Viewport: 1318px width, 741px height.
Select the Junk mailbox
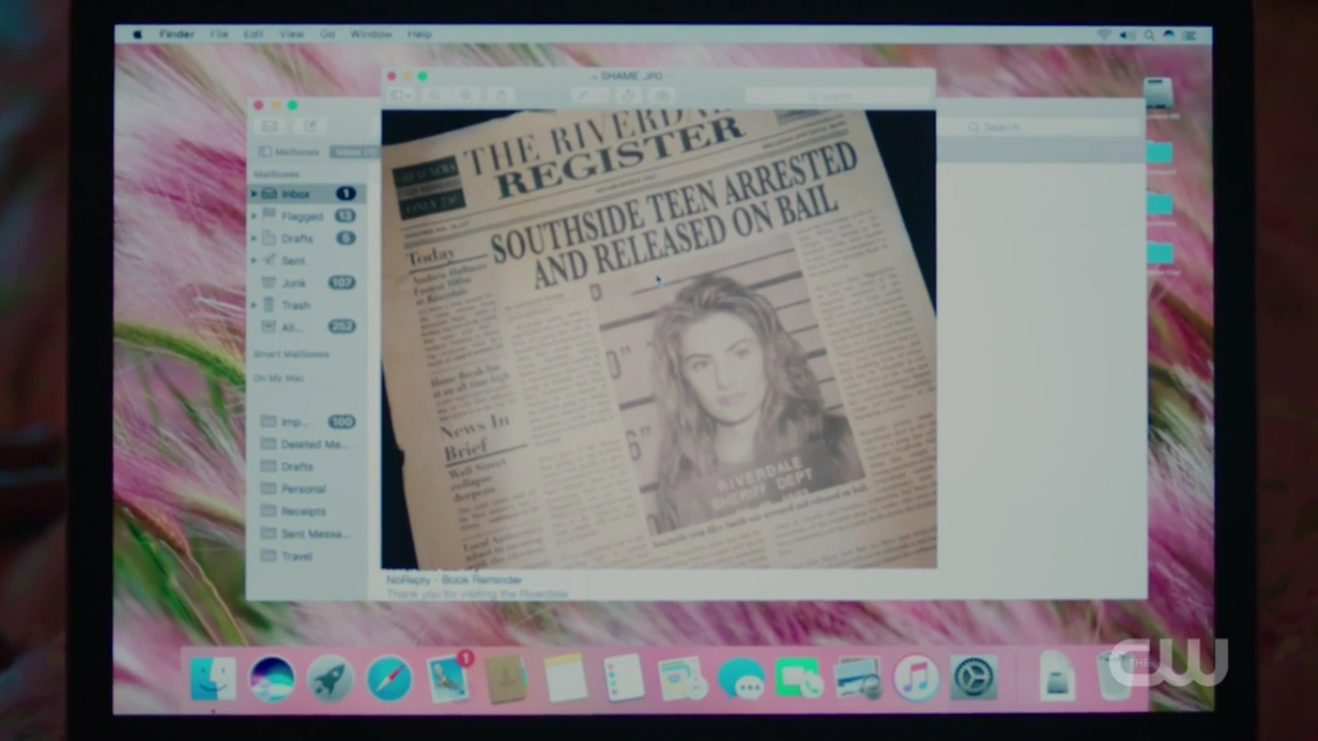coord(308,283)
